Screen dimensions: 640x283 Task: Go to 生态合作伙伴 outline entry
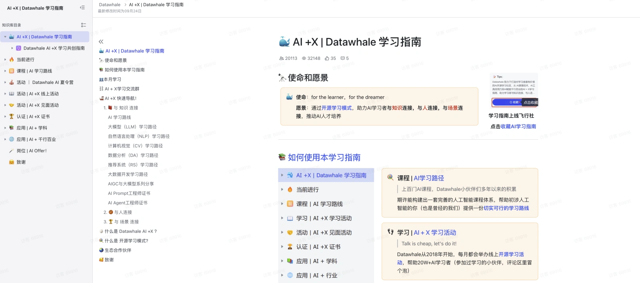pos(118,250)
